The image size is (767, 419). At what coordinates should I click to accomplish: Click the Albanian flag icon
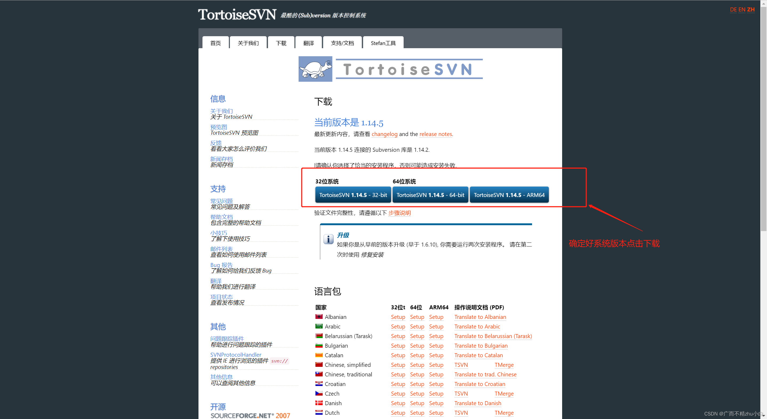[x=319, y=316]
